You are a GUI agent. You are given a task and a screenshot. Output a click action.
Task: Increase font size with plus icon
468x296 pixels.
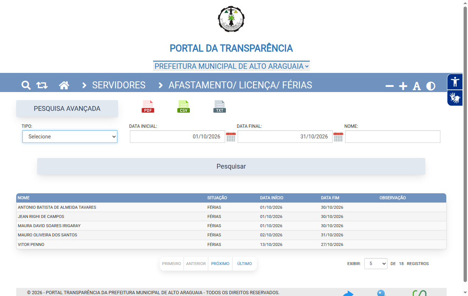point(403,86)
